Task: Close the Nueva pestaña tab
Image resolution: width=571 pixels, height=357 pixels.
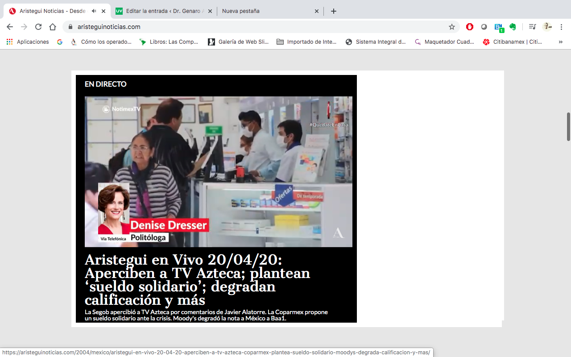Action: [x=317, y=11]
